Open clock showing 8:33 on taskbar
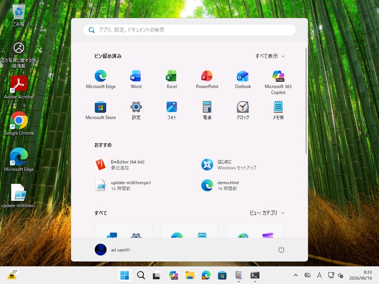This screenshot has width=379, height=284. coord(361,275)
